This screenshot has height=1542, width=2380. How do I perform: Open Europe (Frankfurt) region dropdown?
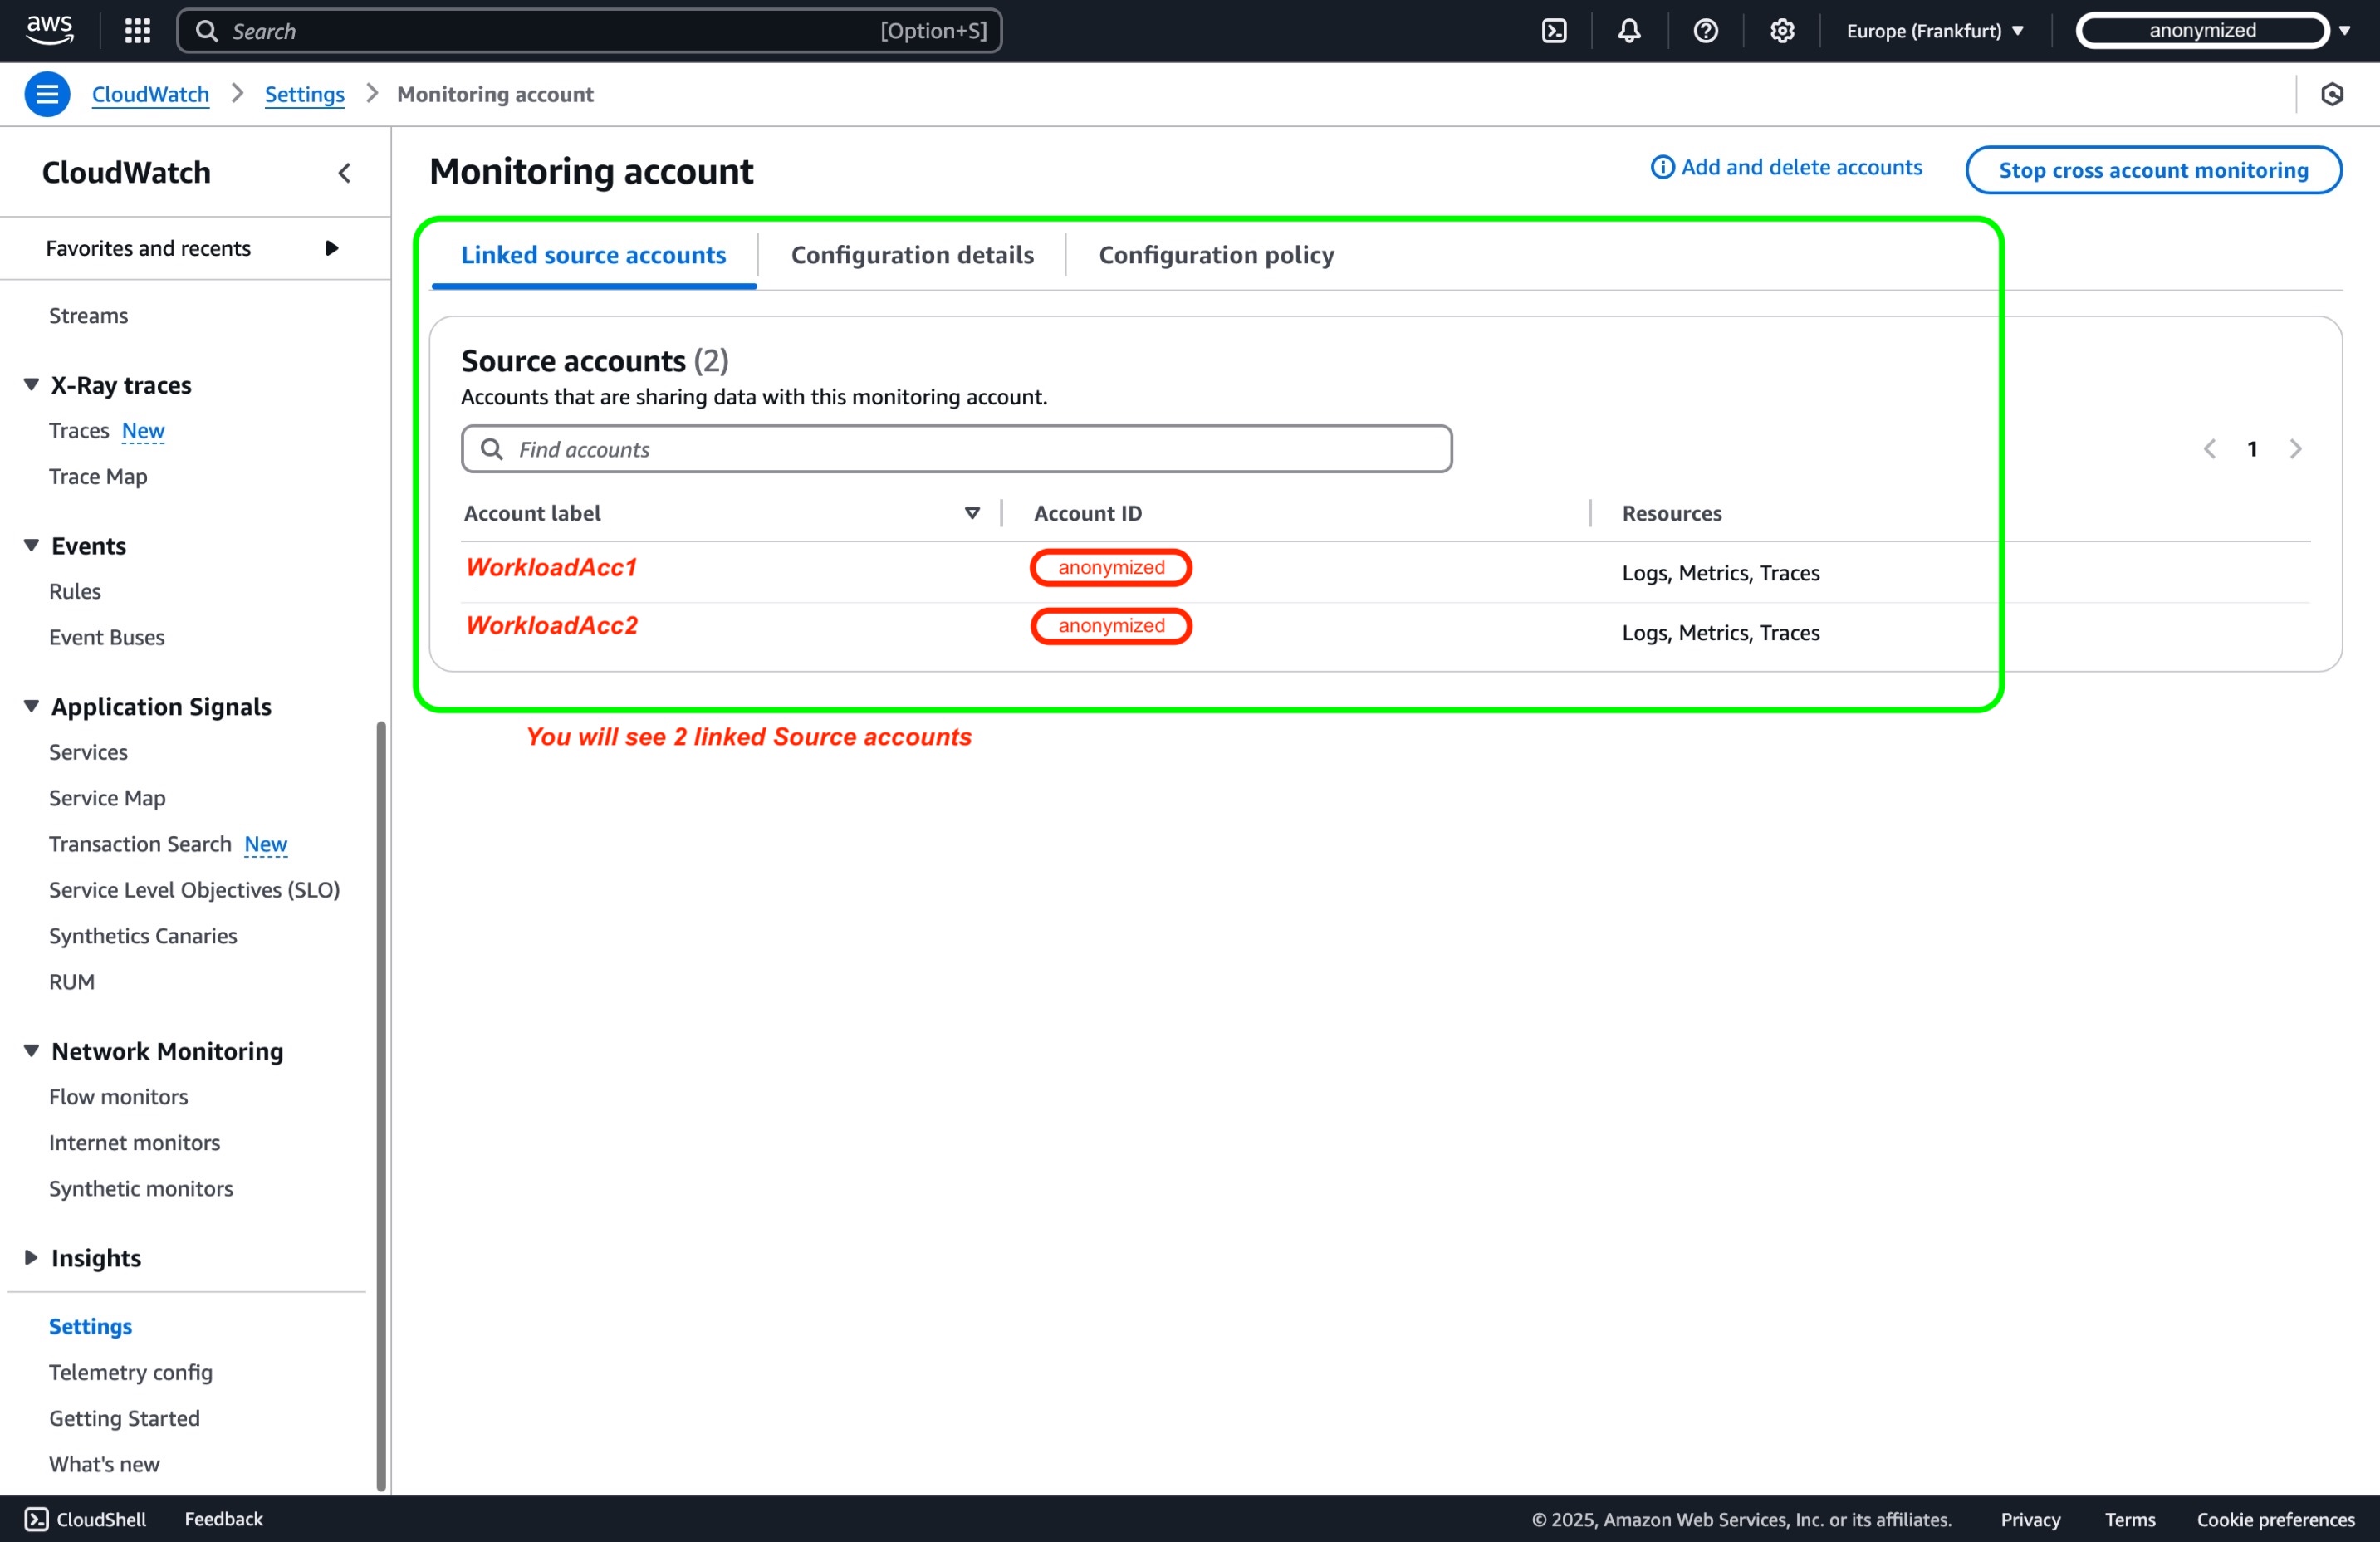(x=1935, y=31)
